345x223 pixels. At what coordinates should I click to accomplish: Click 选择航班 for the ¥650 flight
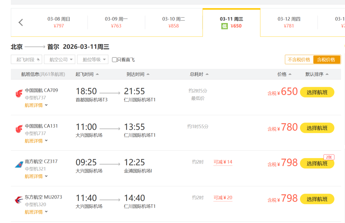[317, 92]
